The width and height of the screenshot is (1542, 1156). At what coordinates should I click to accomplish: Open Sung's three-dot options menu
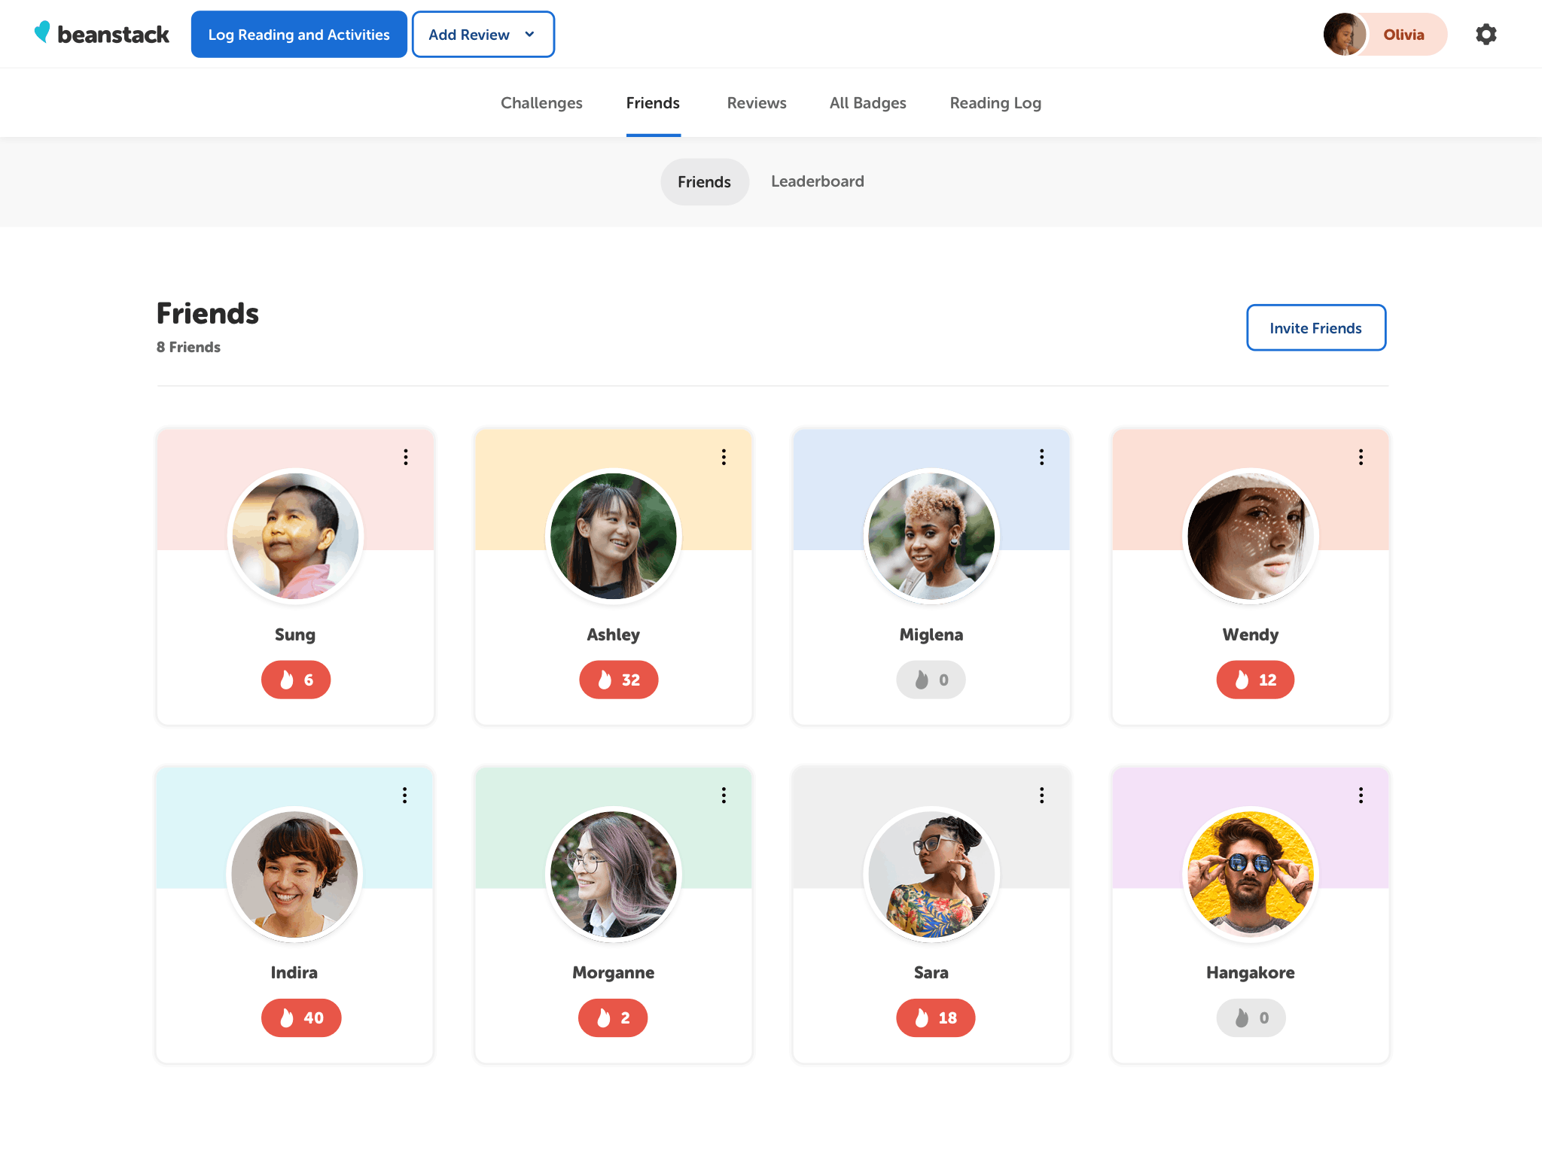406,457
